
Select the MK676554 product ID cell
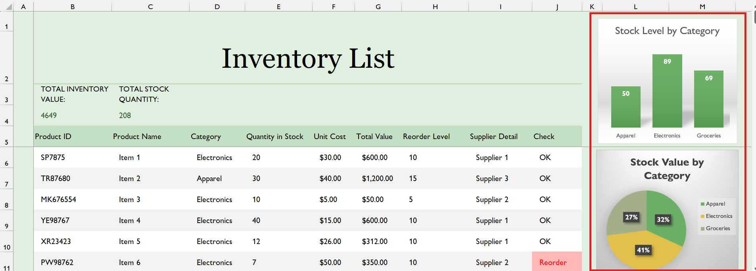pos(73,199)
